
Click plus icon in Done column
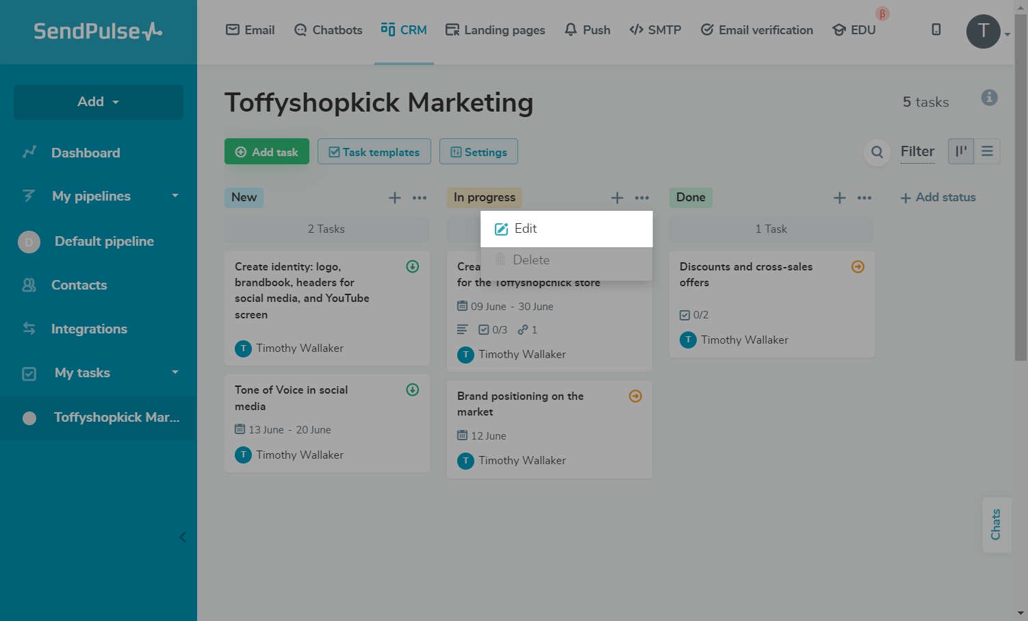[840, 198]
